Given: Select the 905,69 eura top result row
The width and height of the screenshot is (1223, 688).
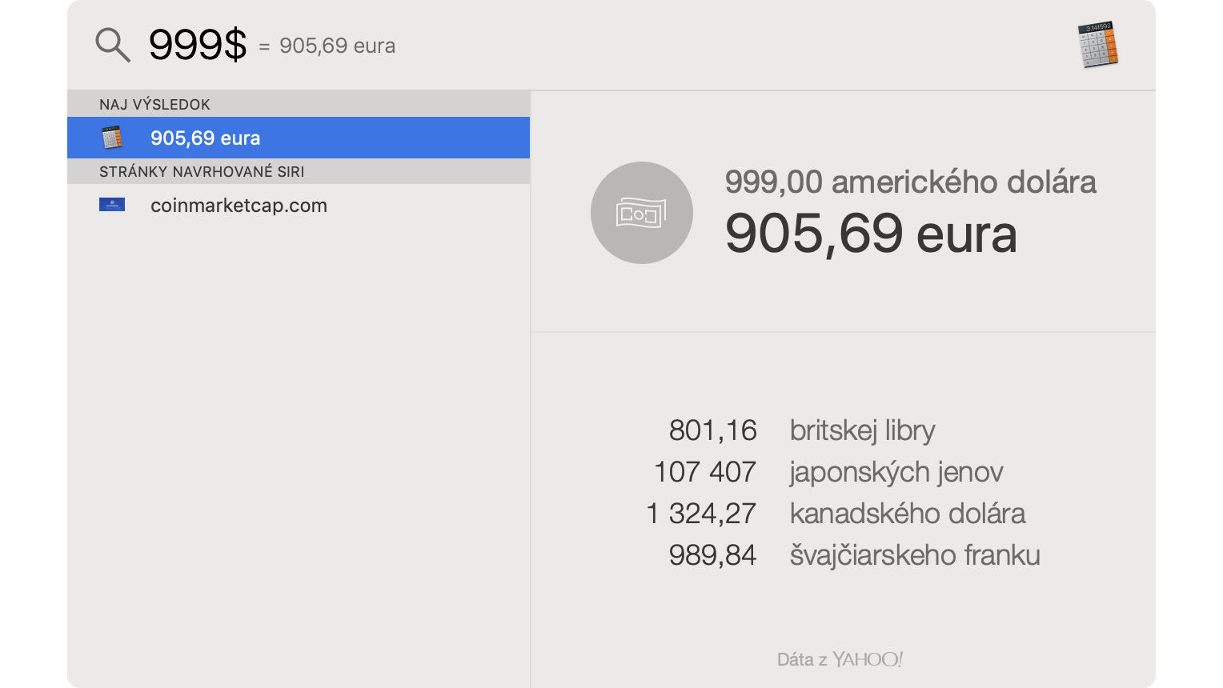Looking at the screenshot, I should pos(299,138).
